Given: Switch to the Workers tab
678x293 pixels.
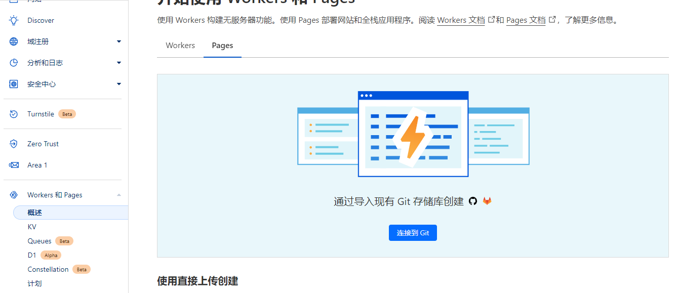Looking at the screenshot, I should (180, 46).
